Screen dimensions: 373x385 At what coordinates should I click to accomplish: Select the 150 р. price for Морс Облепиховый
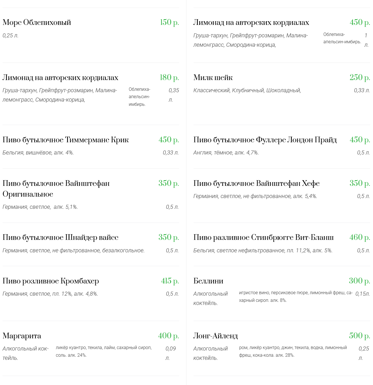point(170,22)
